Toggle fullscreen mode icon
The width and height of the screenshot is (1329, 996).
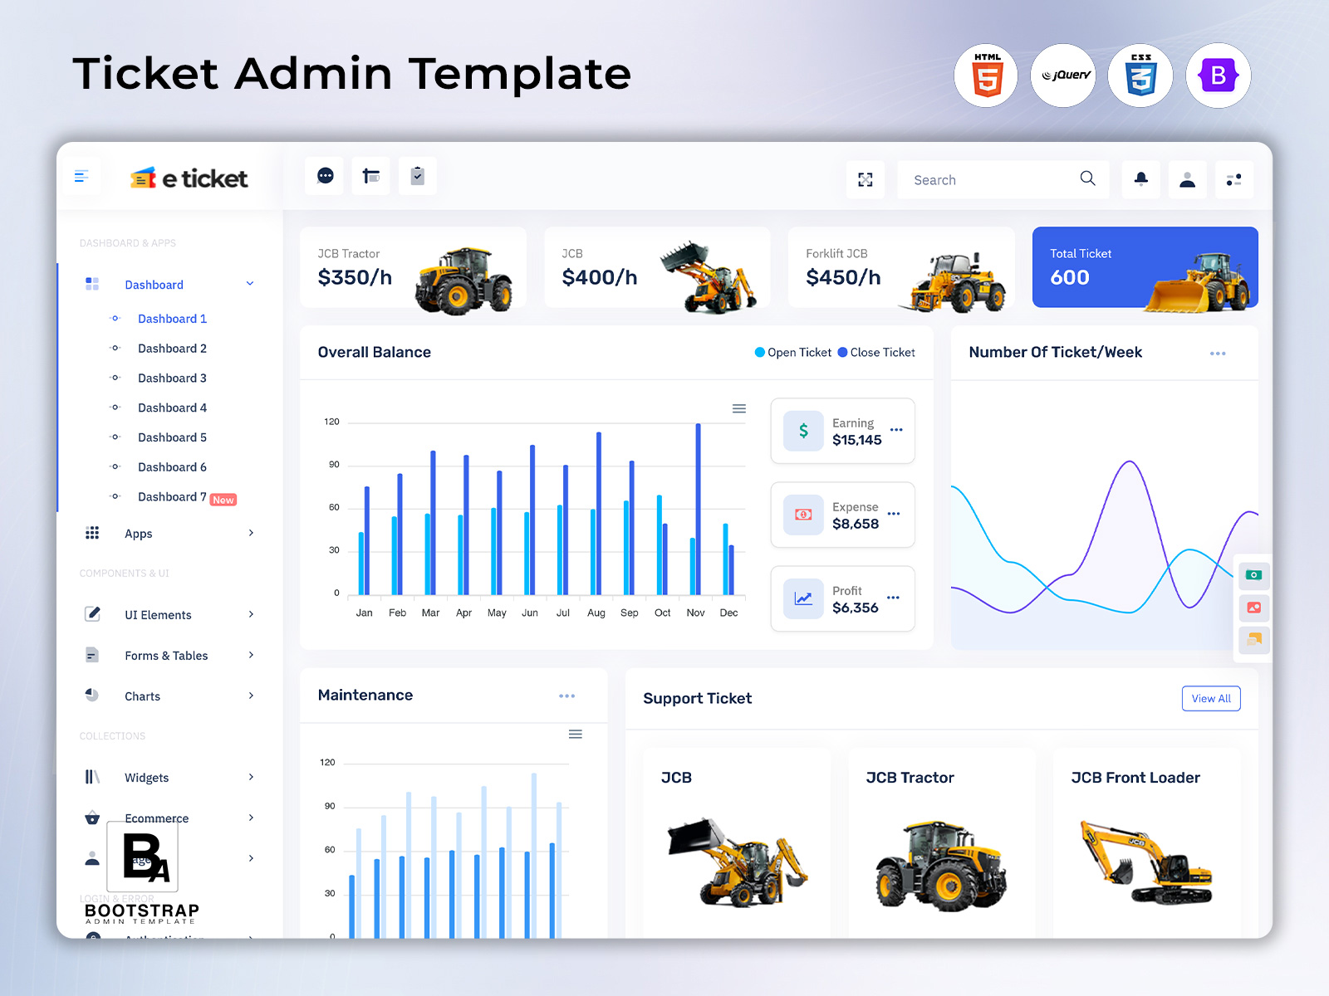[x=866, y=179]
